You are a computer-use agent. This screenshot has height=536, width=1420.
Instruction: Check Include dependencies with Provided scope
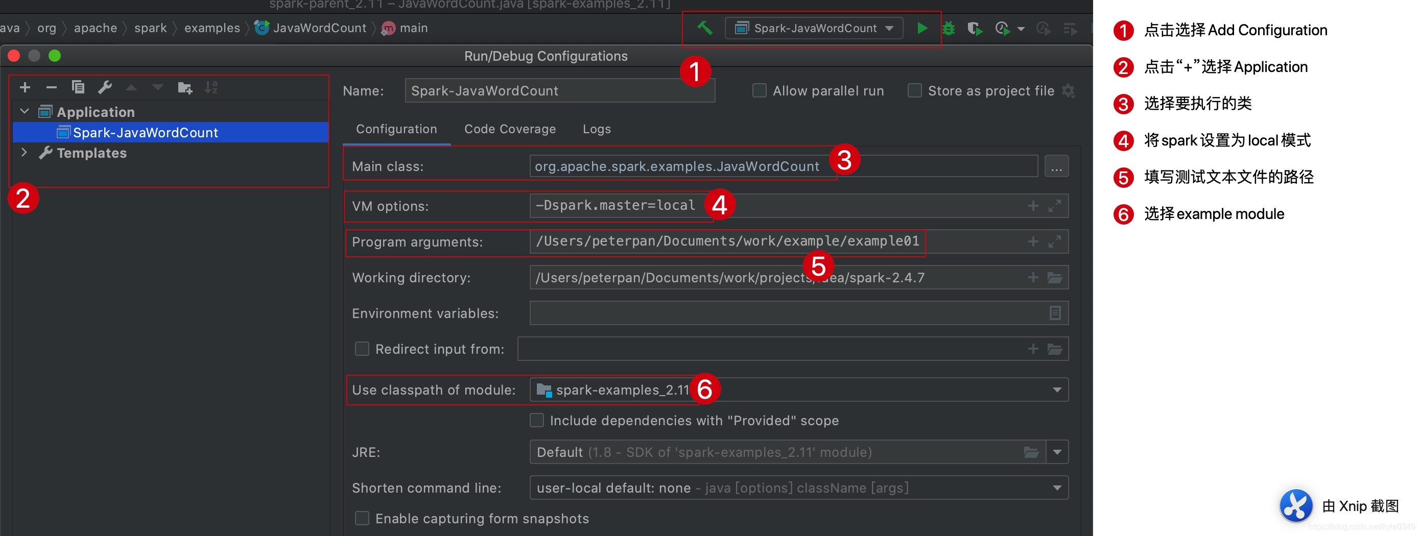(x=536, y=420)
